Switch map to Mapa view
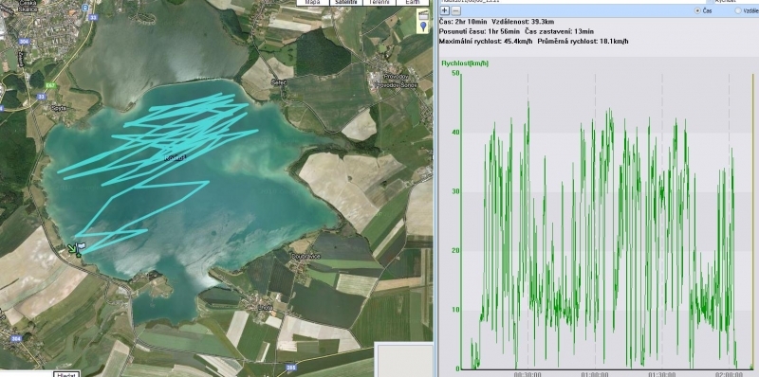Viewport: 759px width, 377px height. point(313,3)
